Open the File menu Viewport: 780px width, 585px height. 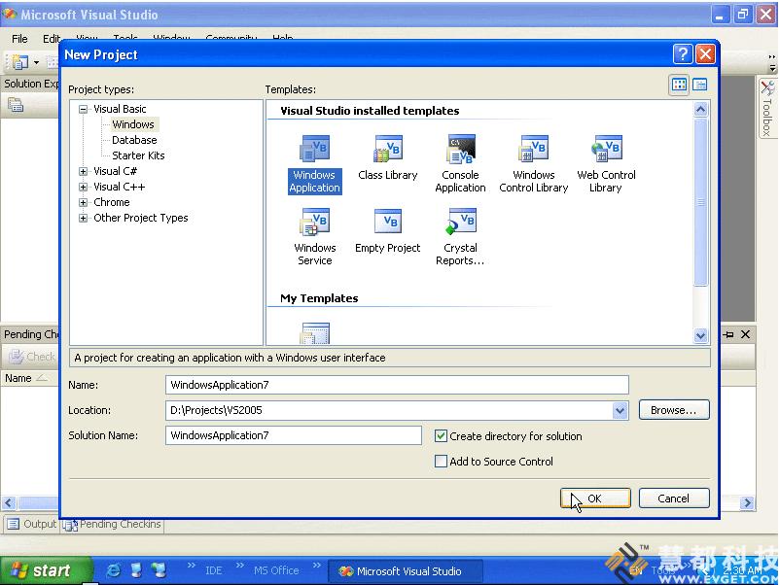pyautogui.click(x=19, y=39)
